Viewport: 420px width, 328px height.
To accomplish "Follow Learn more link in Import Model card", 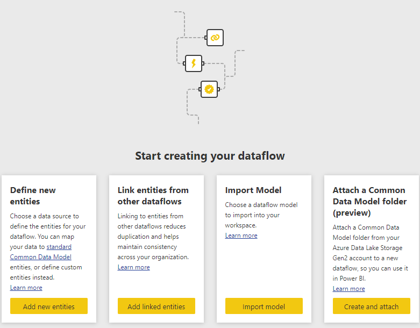I will [241, 236].
